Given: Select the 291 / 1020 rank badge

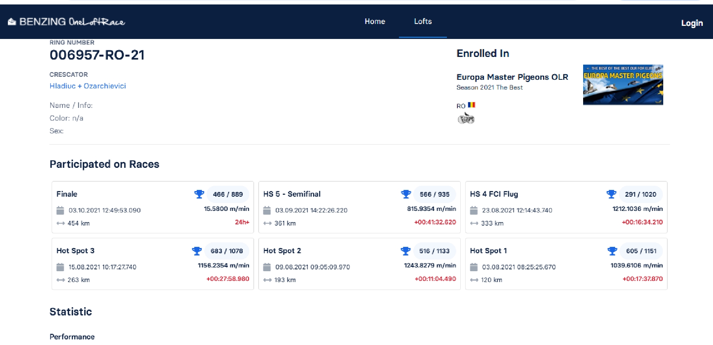Looking at the screenshot, I should 640,194.
